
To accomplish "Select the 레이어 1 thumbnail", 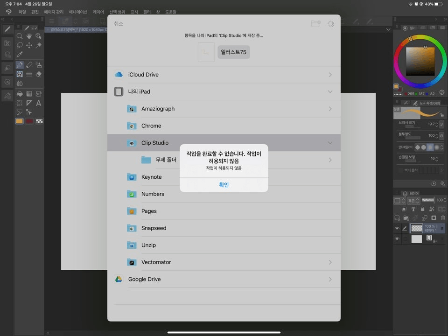I will coord(416,228).
